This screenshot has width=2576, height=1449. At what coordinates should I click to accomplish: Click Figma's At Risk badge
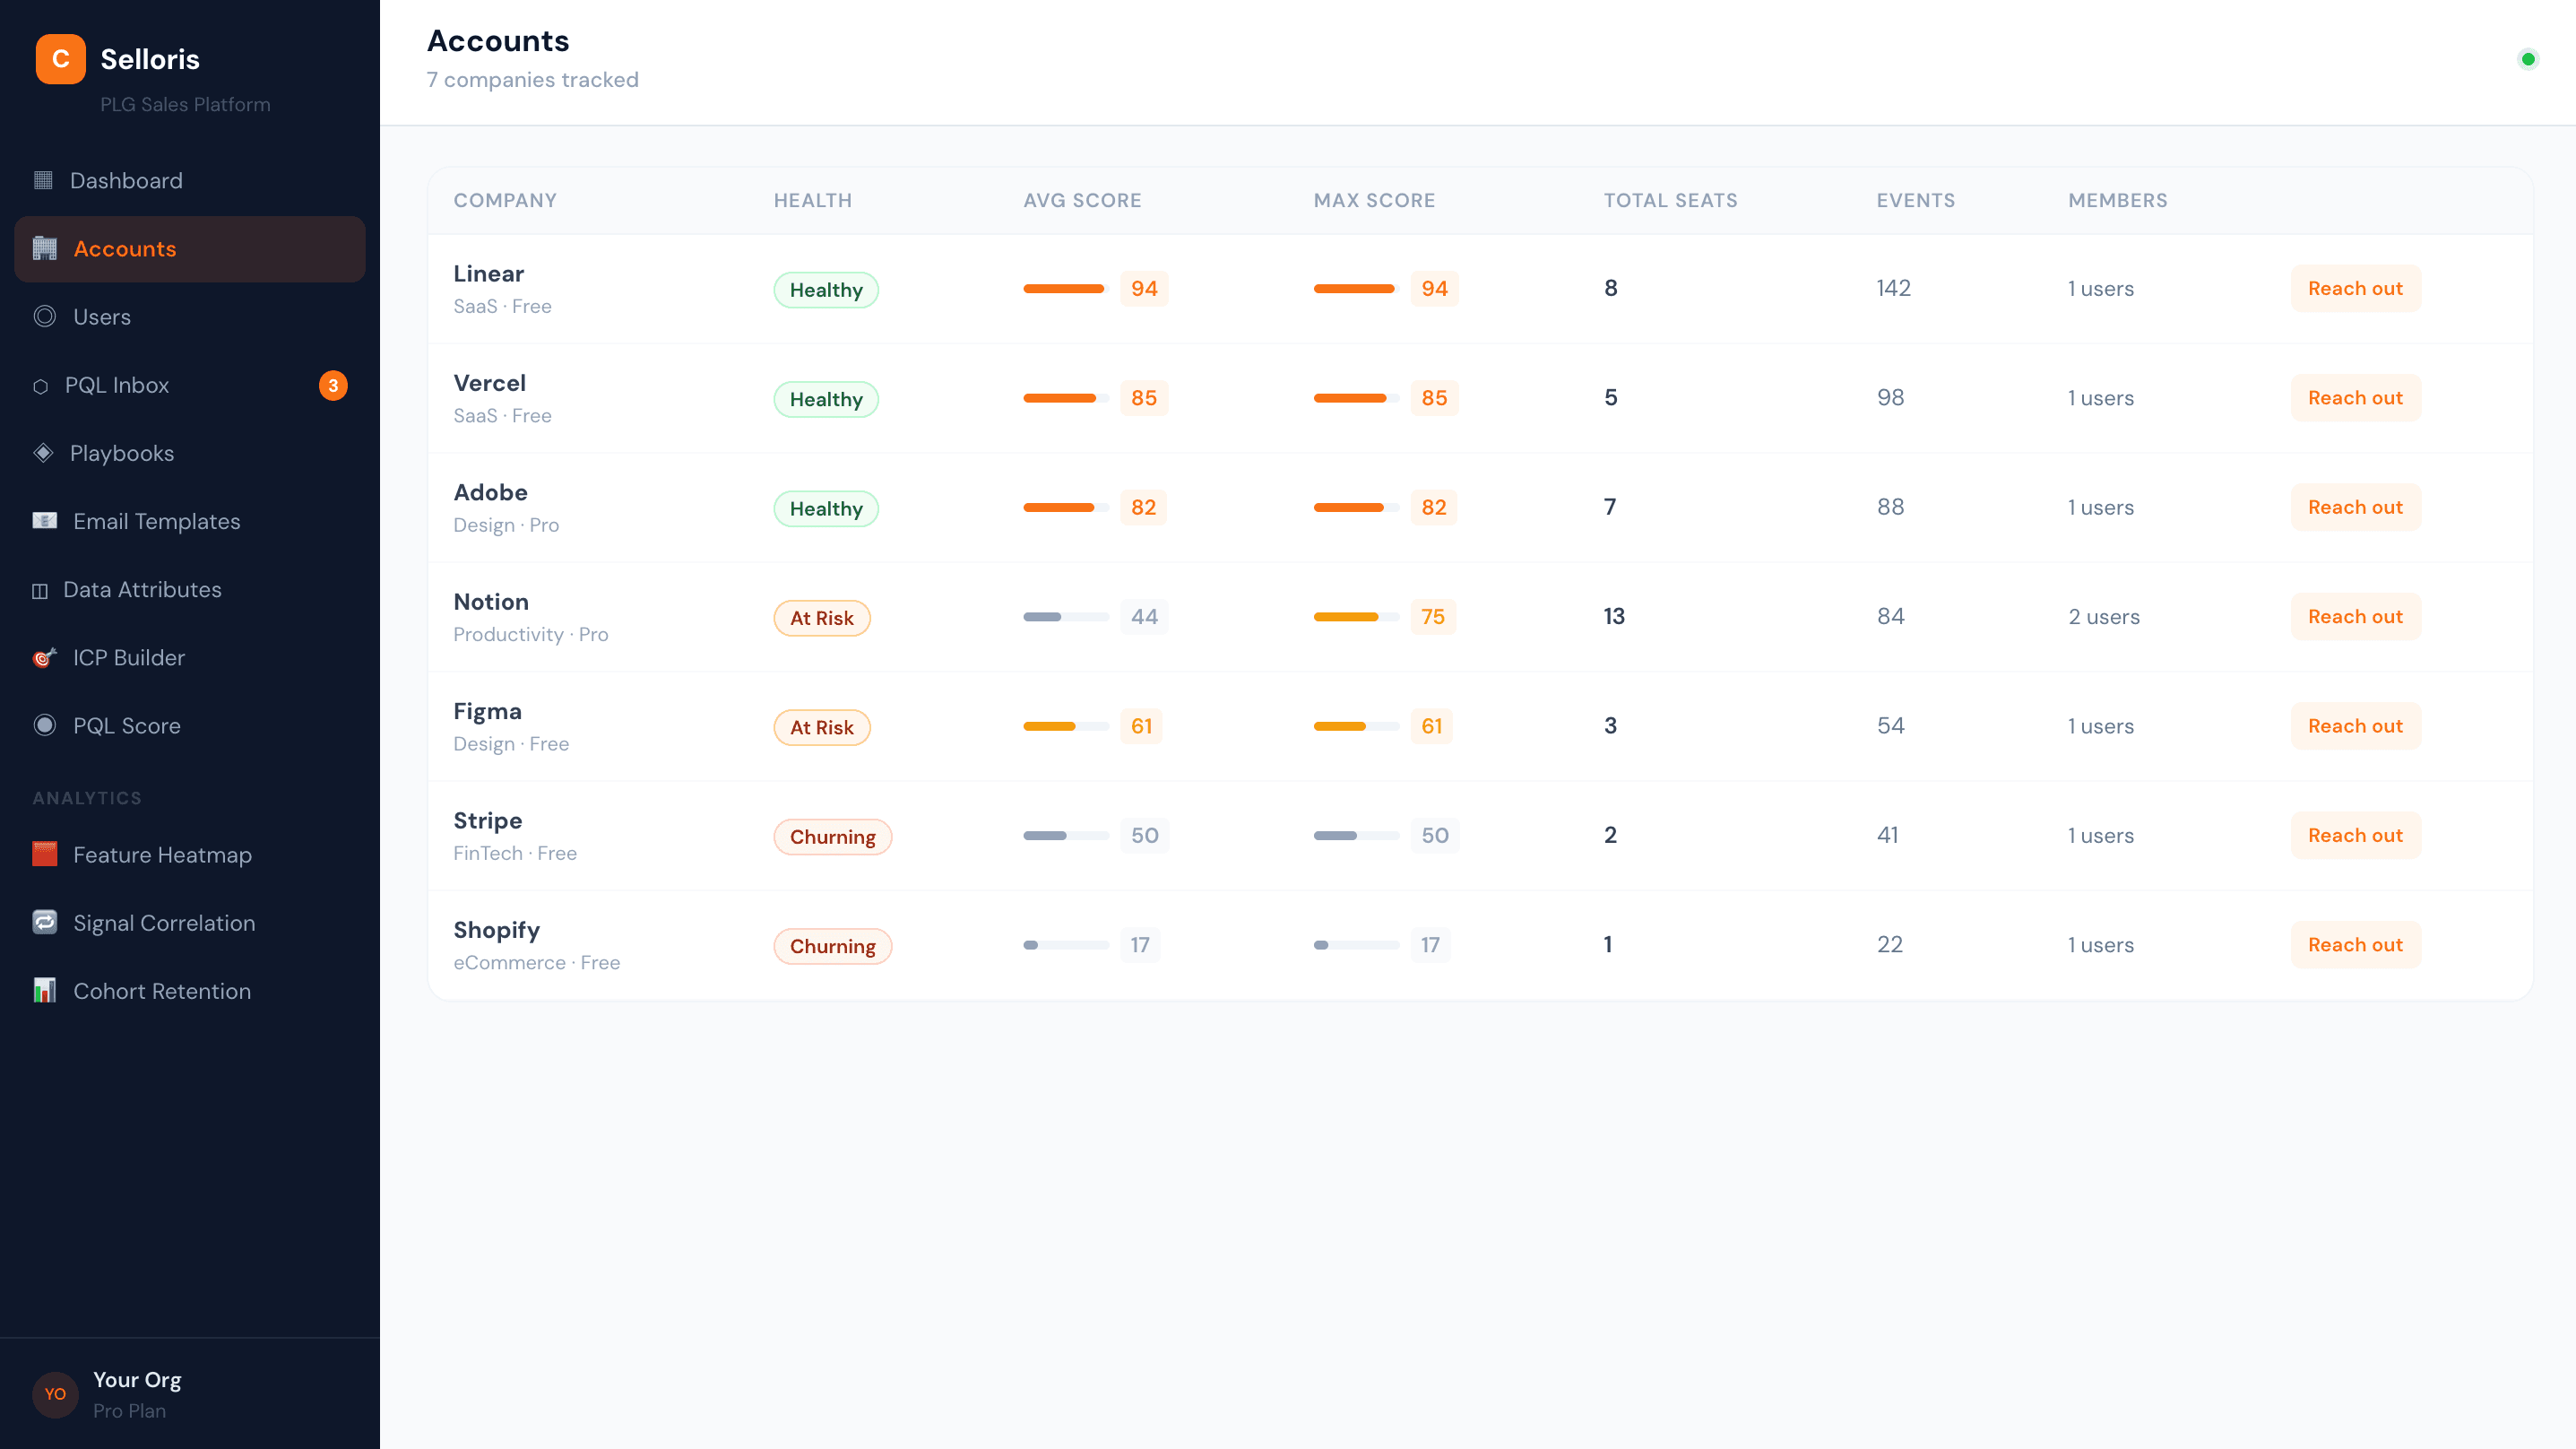click(x=822, y=727)
